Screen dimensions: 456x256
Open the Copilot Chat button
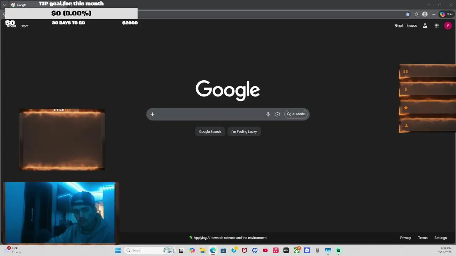(446, 14)
